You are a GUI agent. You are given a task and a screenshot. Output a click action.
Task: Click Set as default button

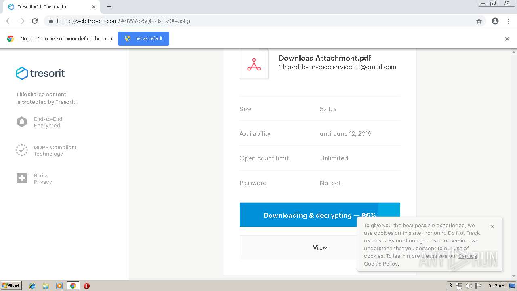(x=143, y=38)
